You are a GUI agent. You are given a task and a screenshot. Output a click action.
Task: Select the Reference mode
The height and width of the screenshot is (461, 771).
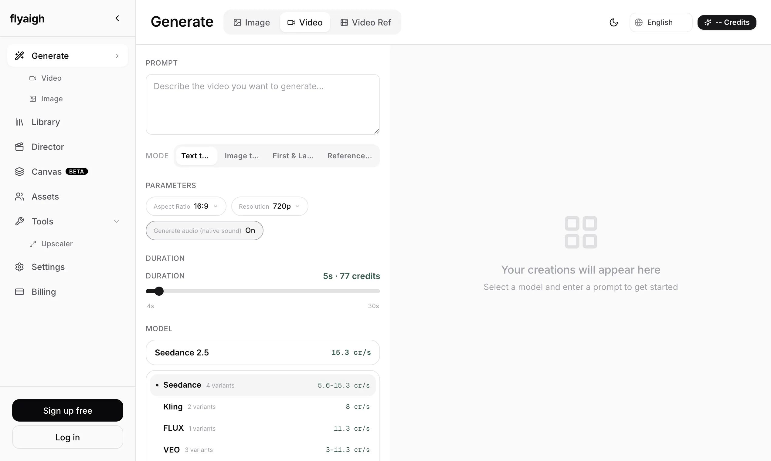pyautogui.click(x=349, y=156)
